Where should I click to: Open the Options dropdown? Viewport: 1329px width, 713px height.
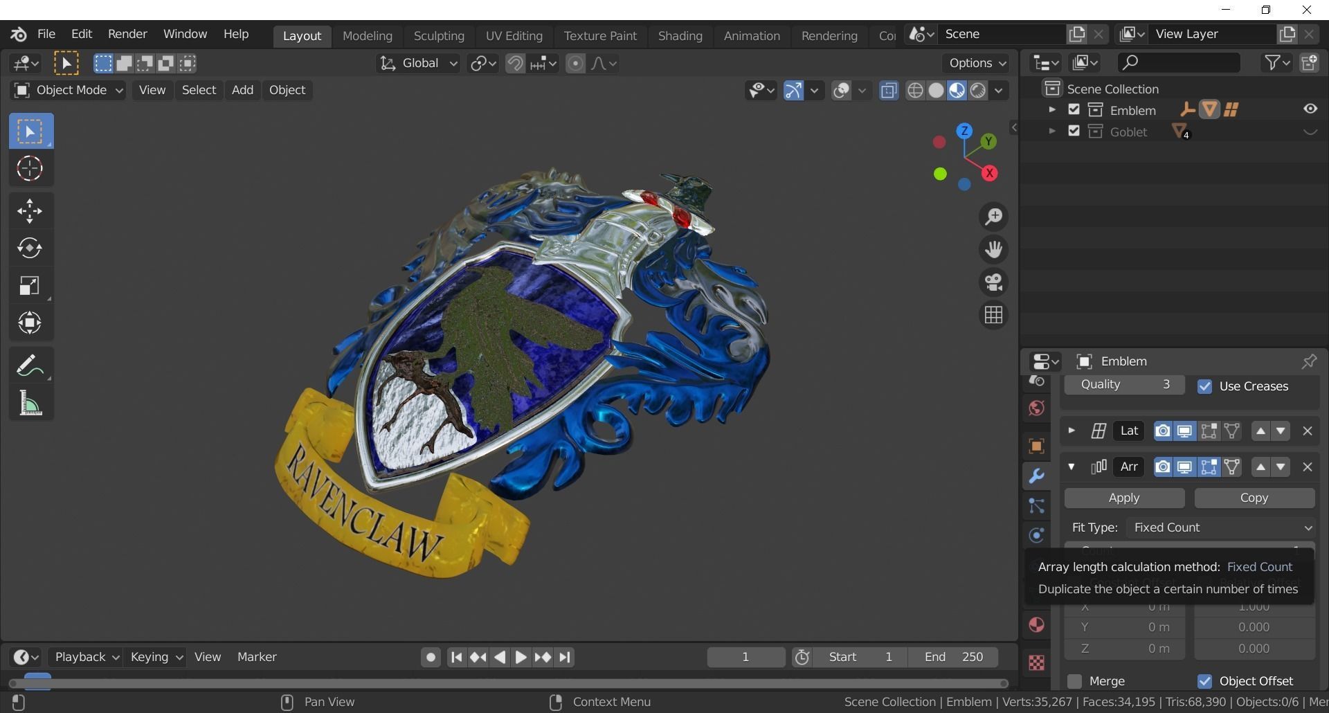(977, 63)
